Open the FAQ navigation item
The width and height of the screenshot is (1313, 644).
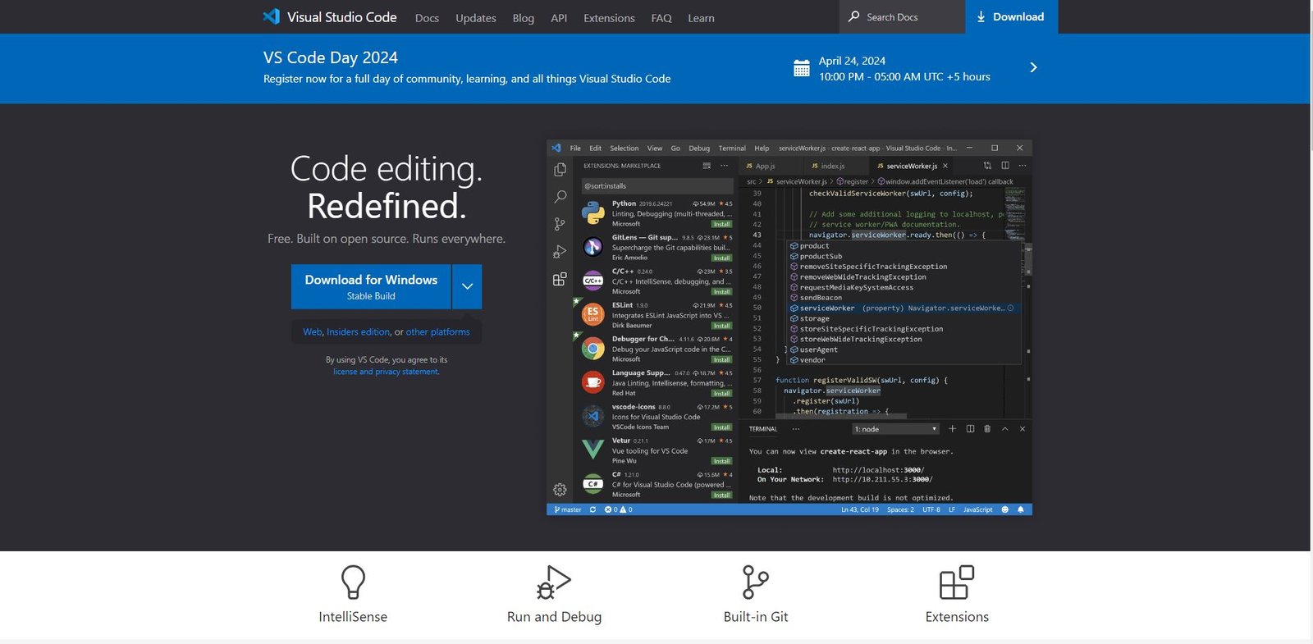click(661, 18)
